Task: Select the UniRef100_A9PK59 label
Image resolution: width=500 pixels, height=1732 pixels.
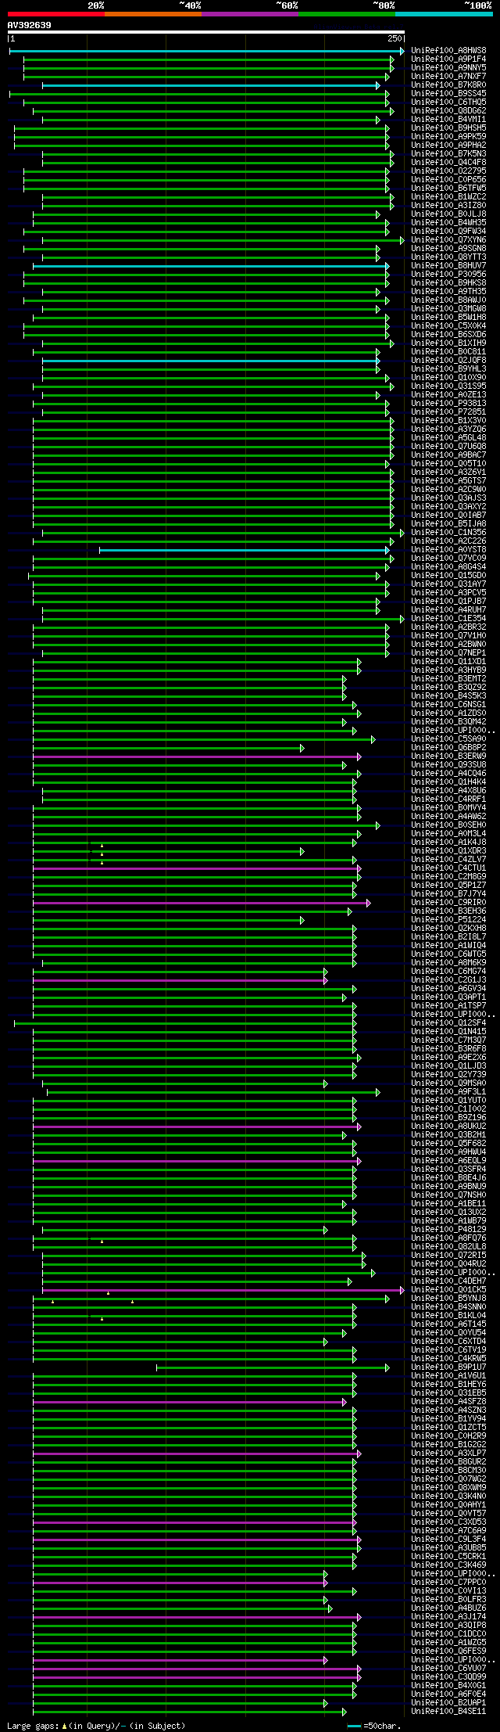Action: tap(448, 137)
